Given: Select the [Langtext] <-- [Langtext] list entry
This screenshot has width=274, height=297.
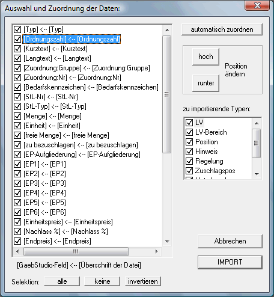Looking at the screenshot, I should click(x=57, y=58).
